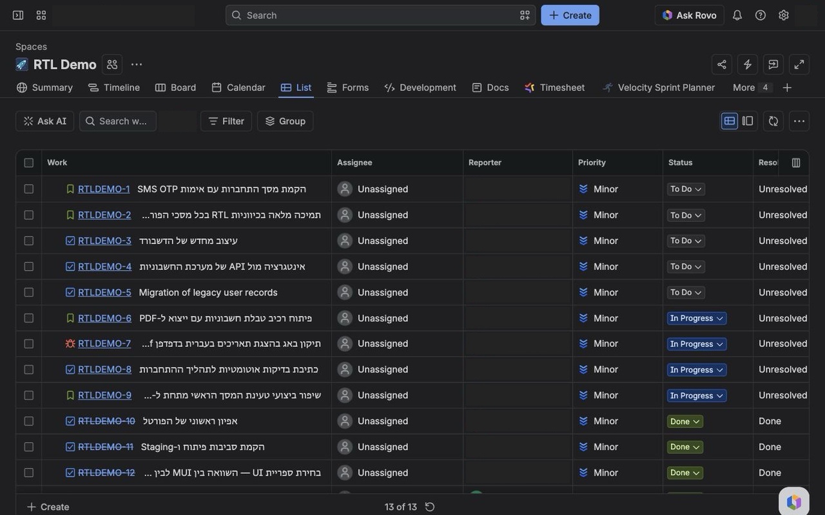This screenshot has height=515, width=825.
Task: Open Done status dropdown for RTLDEMO-12
Action: (x=685, y=473)
